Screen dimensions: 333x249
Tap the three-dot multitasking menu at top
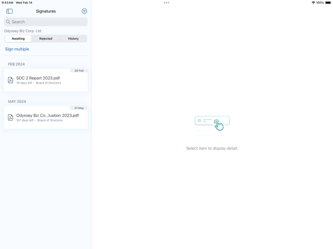(166, 3)
